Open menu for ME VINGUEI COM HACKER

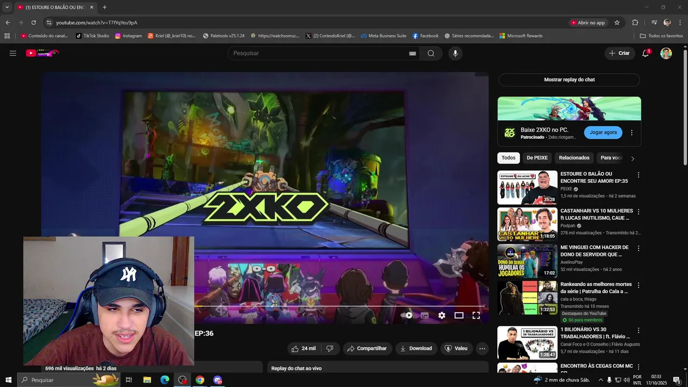639,249
